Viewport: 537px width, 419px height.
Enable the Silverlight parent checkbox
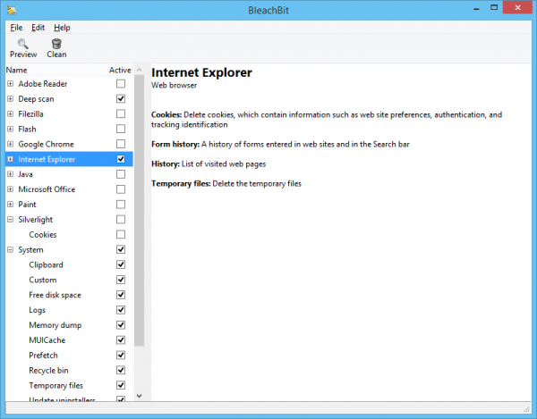121,220
